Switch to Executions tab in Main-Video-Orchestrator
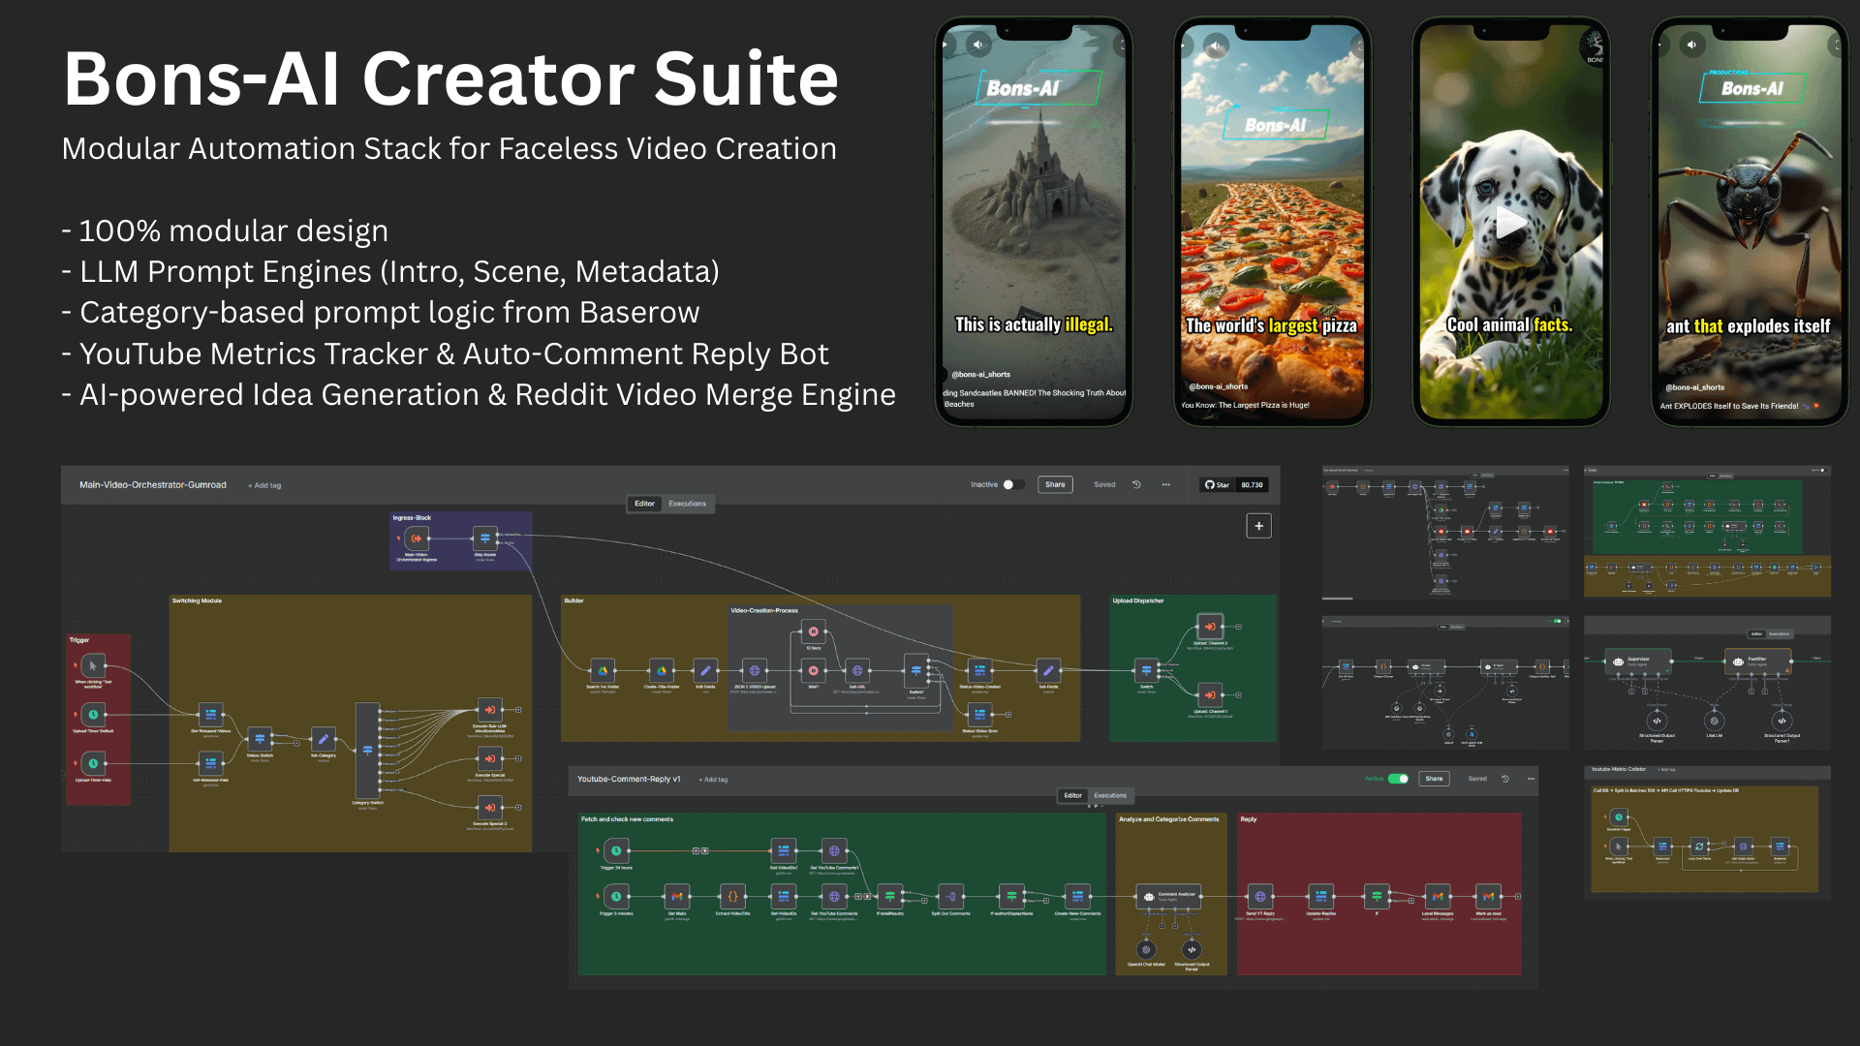Image resolution: width=1860 pixels, height=1046 pixels. [687, 504]
